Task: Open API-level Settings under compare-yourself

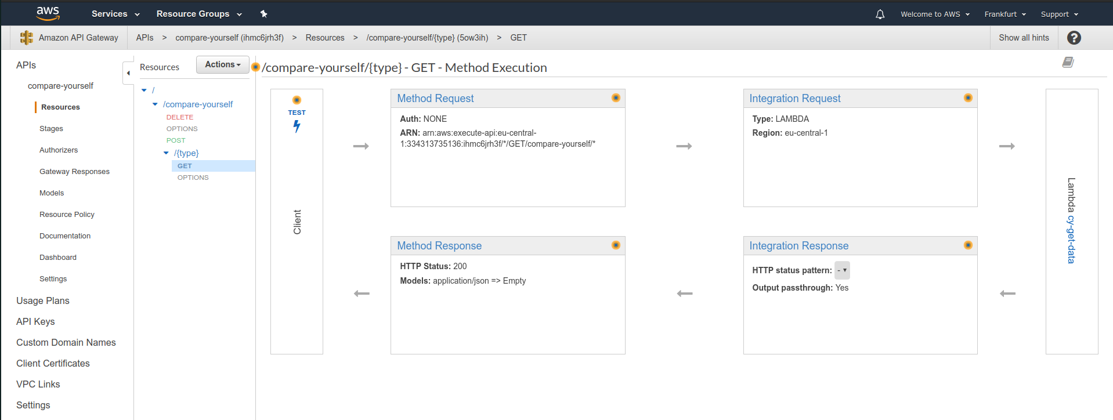Action: (53, 279)
